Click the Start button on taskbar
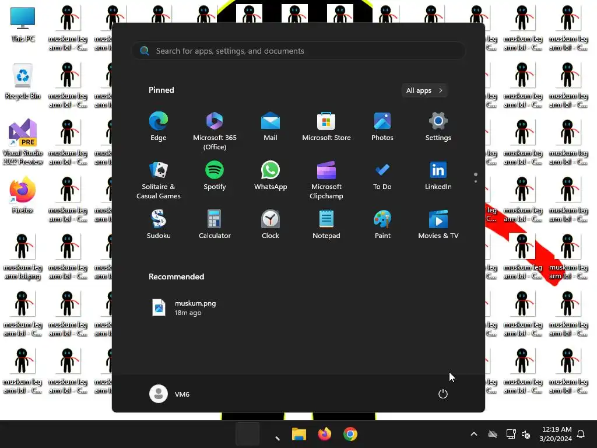The width and height of the screenshot is (597, 448). [x=247, y=434]
